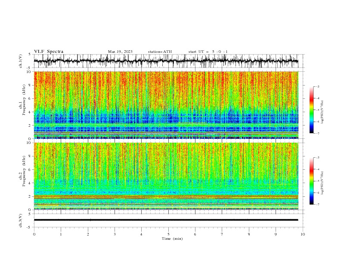This screenshot has height=263, width=341.
Task: Click the ch.3 flat waveform trace
Action: (166, 220)
